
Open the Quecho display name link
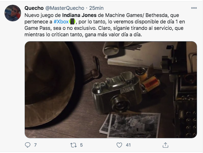[34, 8]
